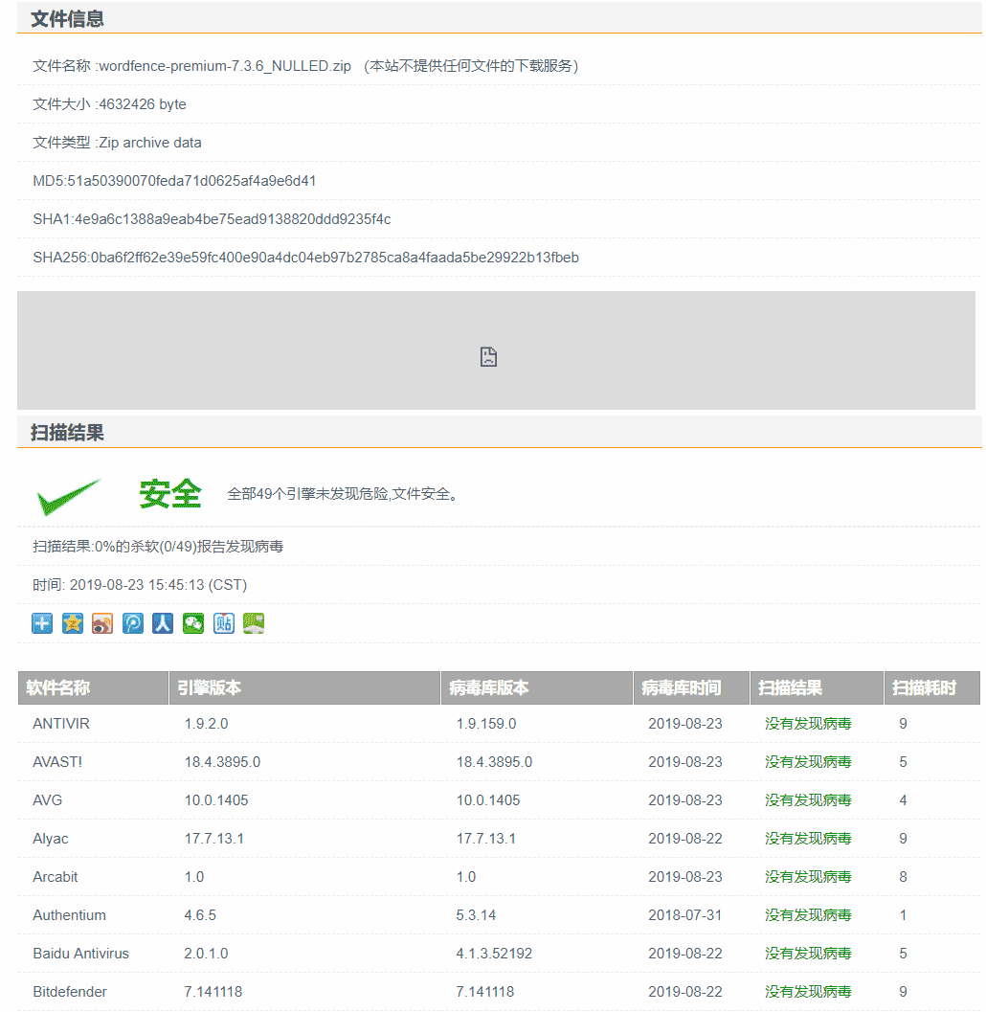The height and width of the screenshot is (1012, 986).
Task: Click Baidu Antivirus database version 4.1.3.52192
Action: pyautogui.click(x=494, y=954)
